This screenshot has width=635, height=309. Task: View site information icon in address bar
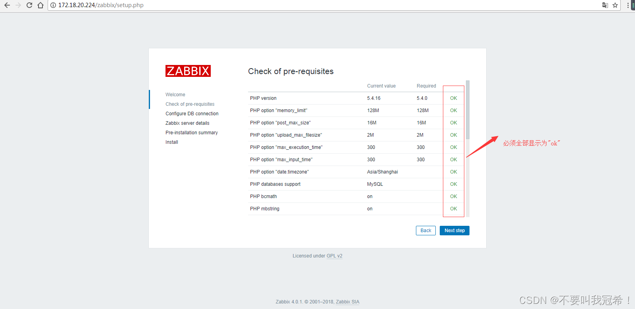click(x=53, y=5)
